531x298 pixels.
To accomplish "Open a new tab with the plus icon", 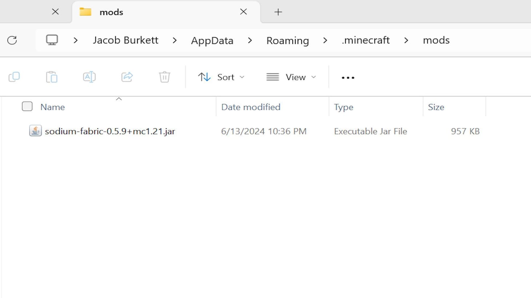I will (278, 12).
